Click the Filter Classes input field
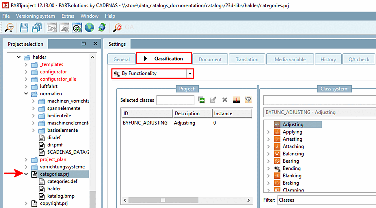Viewport: 376px width, 208px height. click(x=327, y=200)
